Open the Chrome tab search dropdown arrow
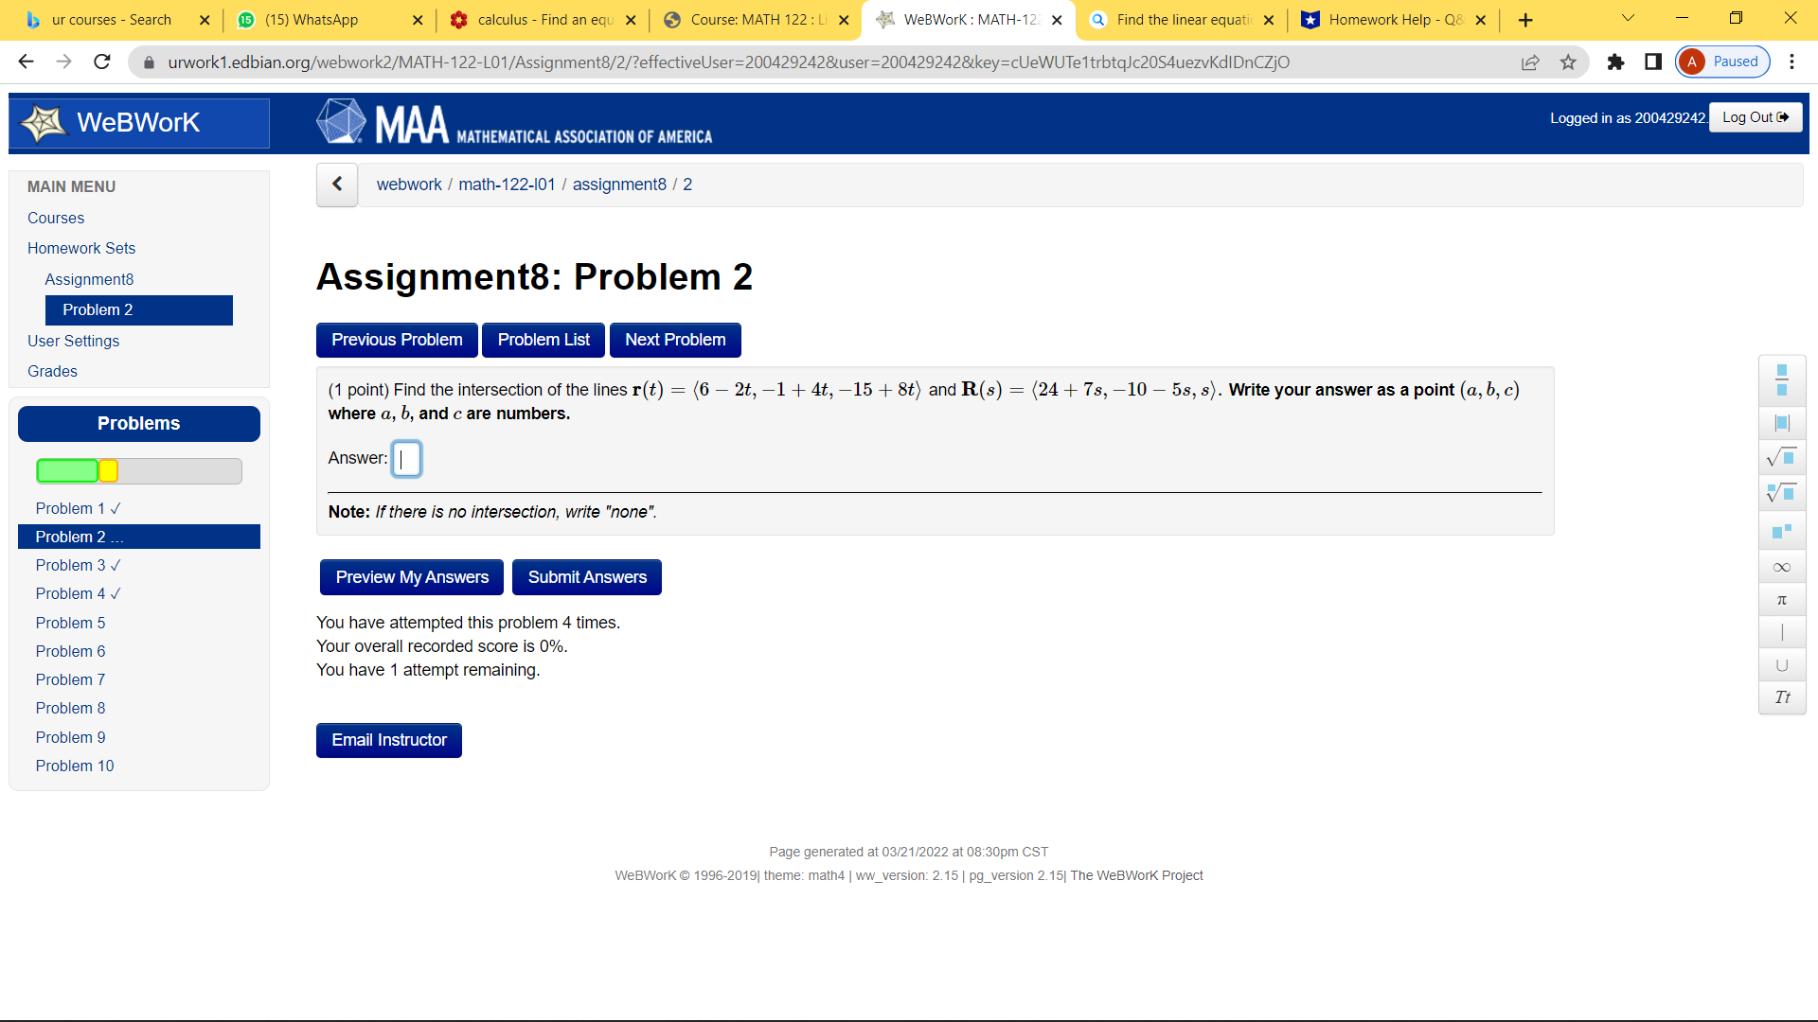Image resolution: width=1818 pixels, height=1022 pixels. pos(1628,19)
